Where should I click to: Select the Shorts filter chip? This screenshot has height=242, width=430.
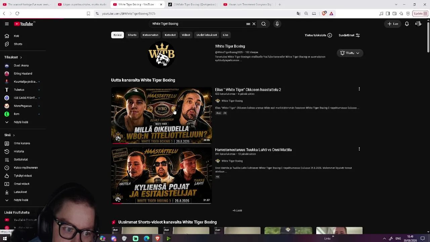(132, 35)
